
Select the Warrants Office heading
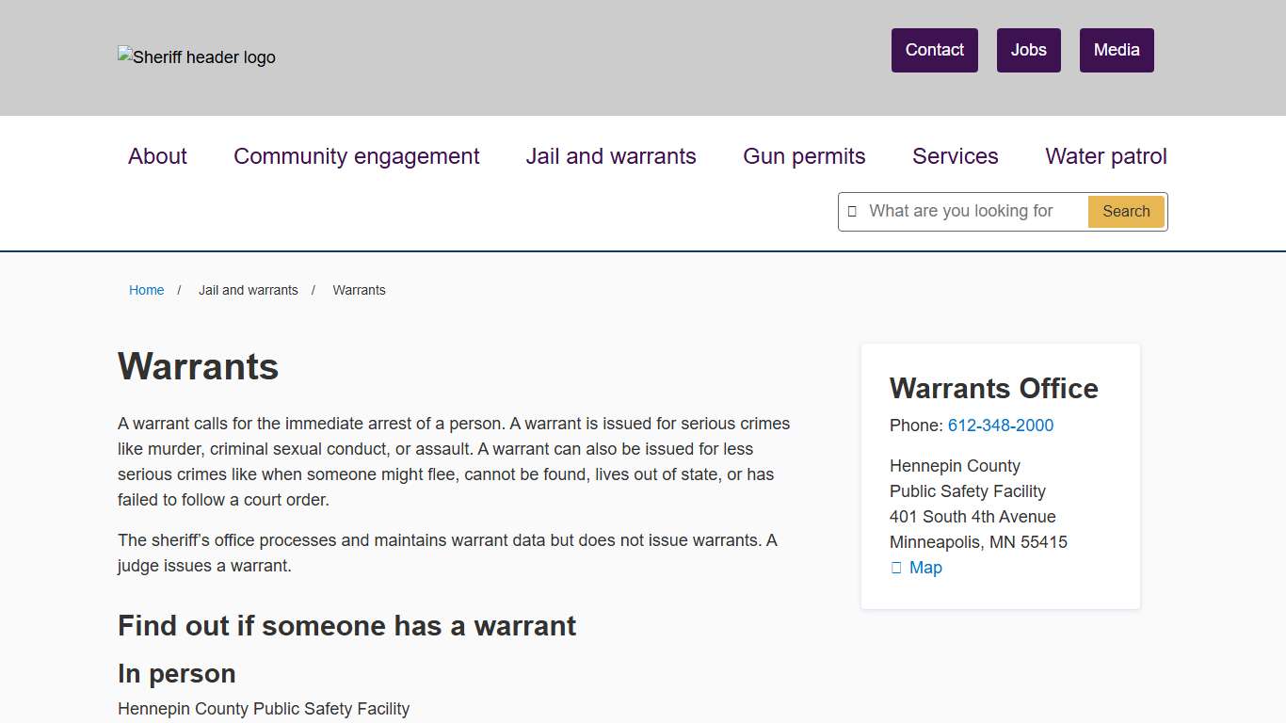pyautogui.click(x=994, y=388)
